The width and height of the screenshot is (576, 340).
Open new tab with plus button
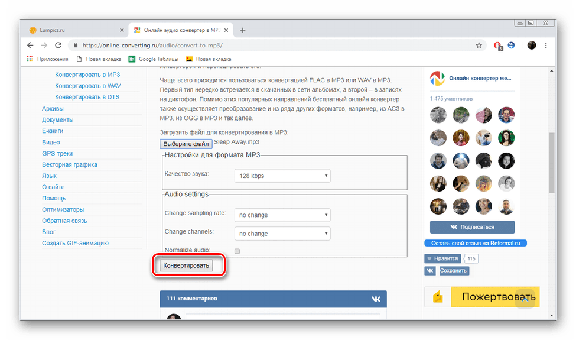coord(242,30)
